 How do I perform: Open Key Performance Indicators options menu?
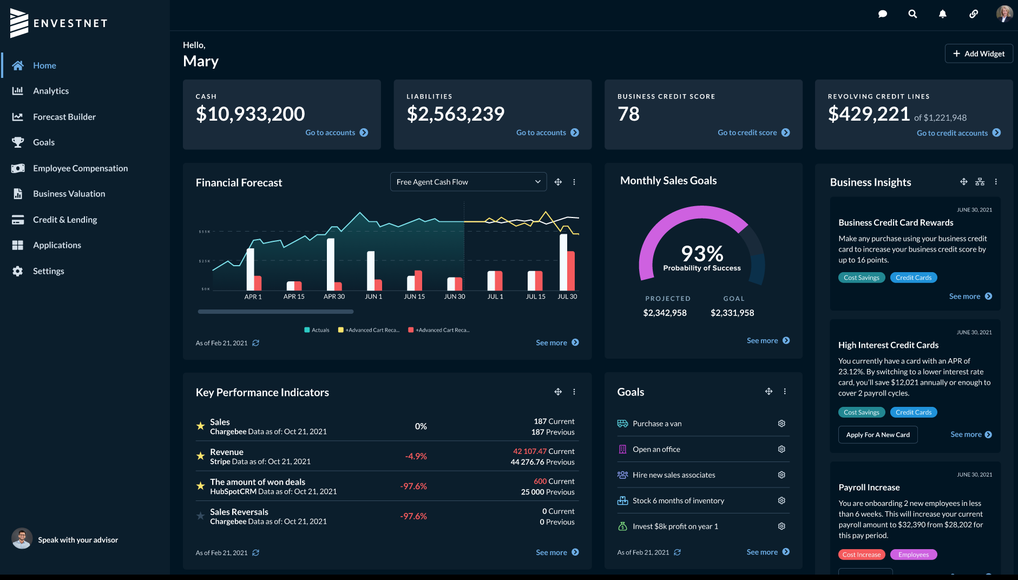[574, 392]
